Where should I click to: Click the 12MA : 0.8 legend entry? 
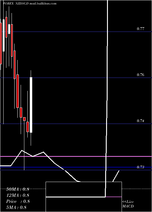point(18,195)
